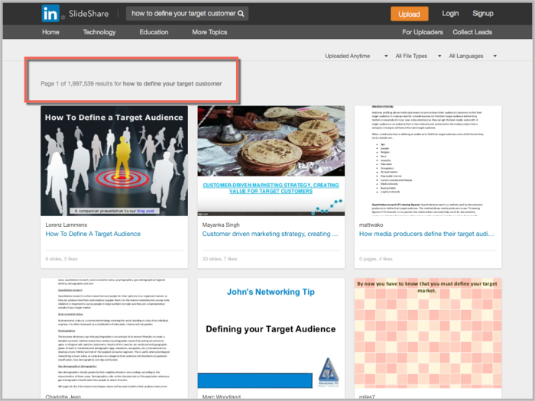Click the orange Upload button
This screenshot has width=535, height=401.
[409, 14]
